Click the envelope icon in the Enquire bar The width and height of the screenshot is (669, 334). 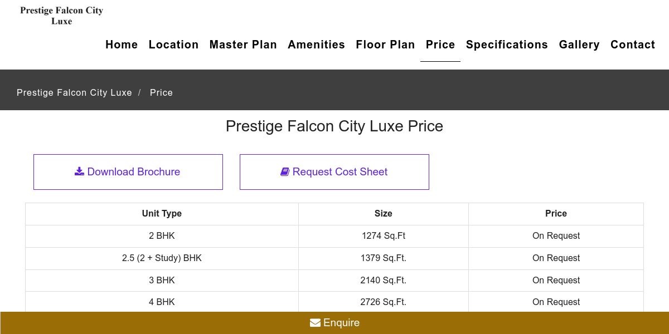coord(315,323)
